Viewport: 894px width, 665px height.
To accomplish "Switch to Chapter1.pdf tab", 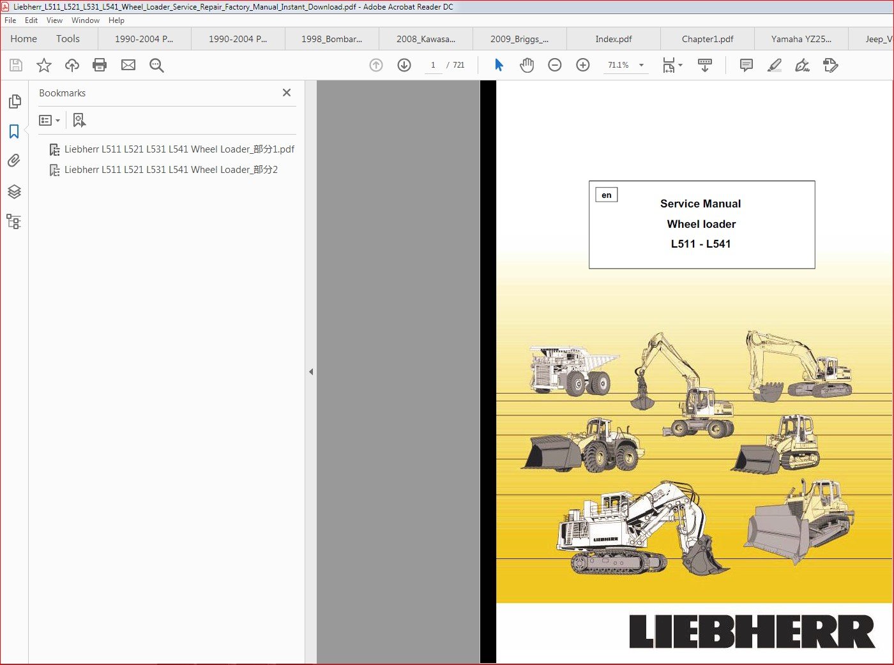I will tap(708, 39).
